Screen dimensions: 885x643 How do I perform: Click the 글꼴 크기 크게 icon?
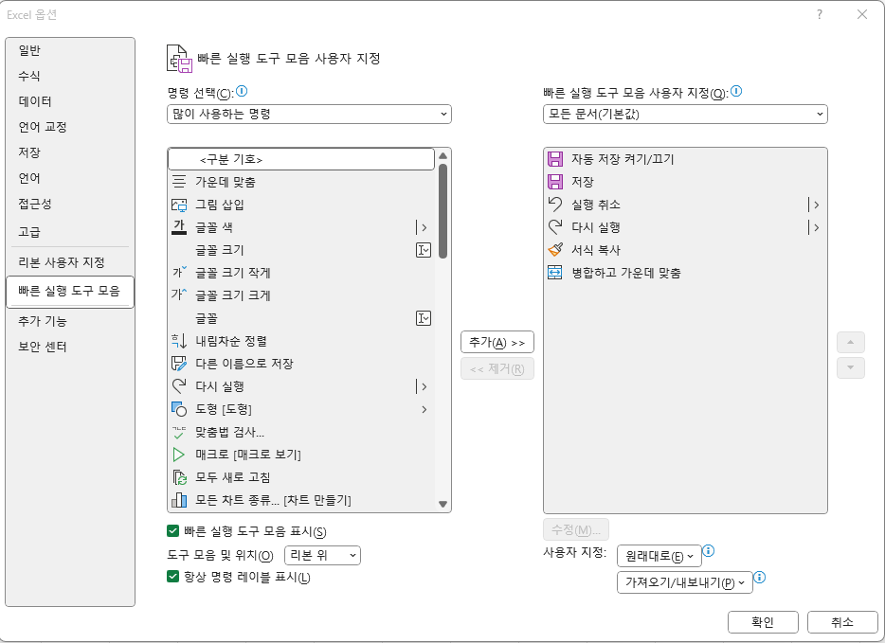(x=179, y=295)
